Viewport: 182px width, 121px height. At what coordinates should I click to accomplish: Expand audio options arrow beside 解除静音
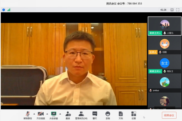point(34,114)
